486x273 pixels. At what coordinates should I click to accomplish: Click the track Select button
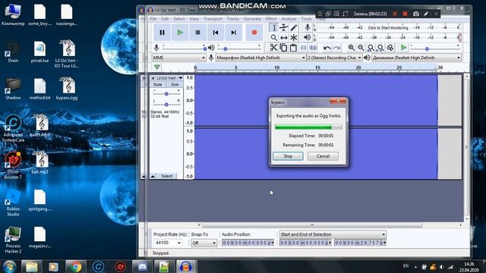[x=167, y=176]
